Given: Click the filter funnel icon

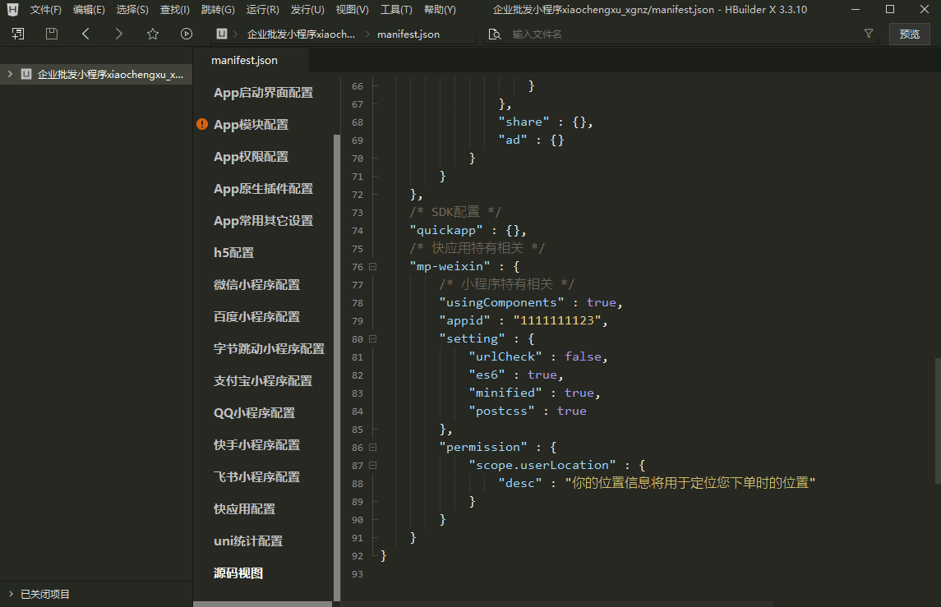Looking at the screenshot, I should point(869,34).
